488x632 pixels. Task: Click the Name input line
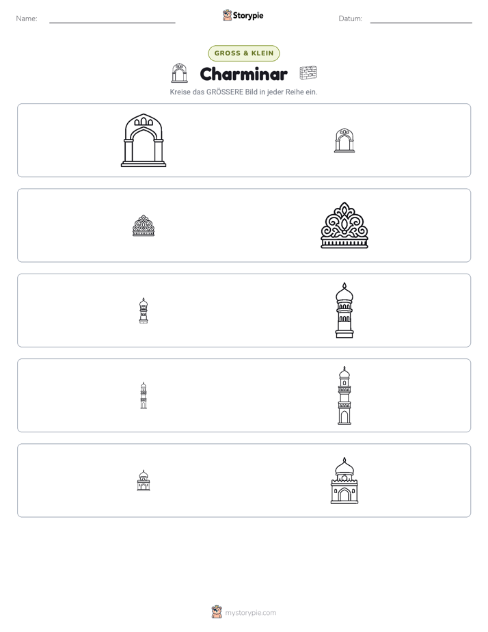point(112,19)
